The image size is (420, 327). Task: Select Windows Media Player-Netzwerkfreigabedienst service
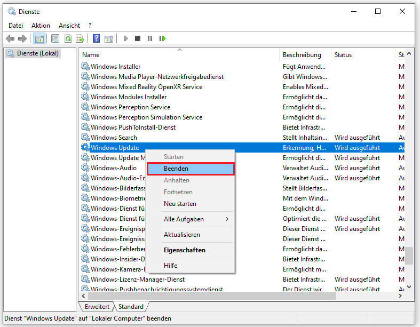point(157,77)
